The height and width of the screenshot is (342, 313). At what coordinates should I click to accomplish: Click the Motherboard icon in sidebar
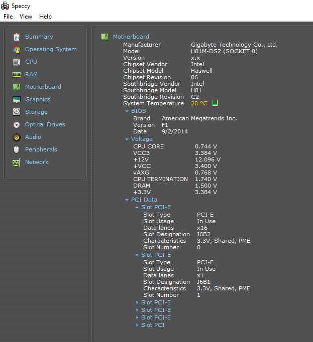click(17, 87)
